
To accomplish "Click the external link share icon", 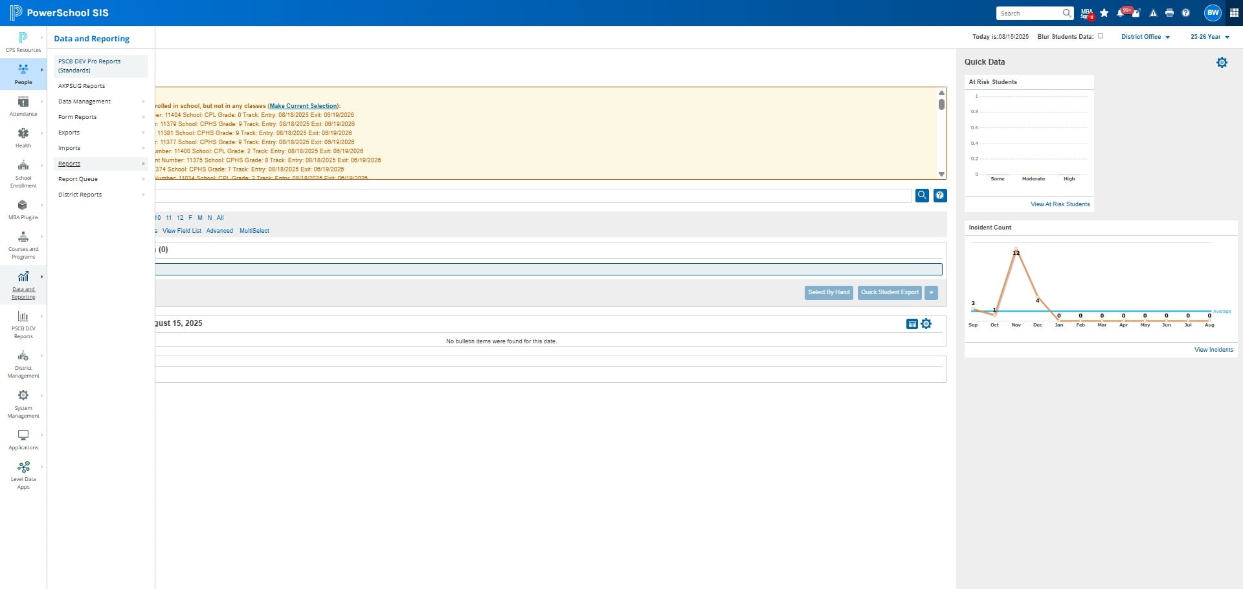I will [x=1136, y=13].
